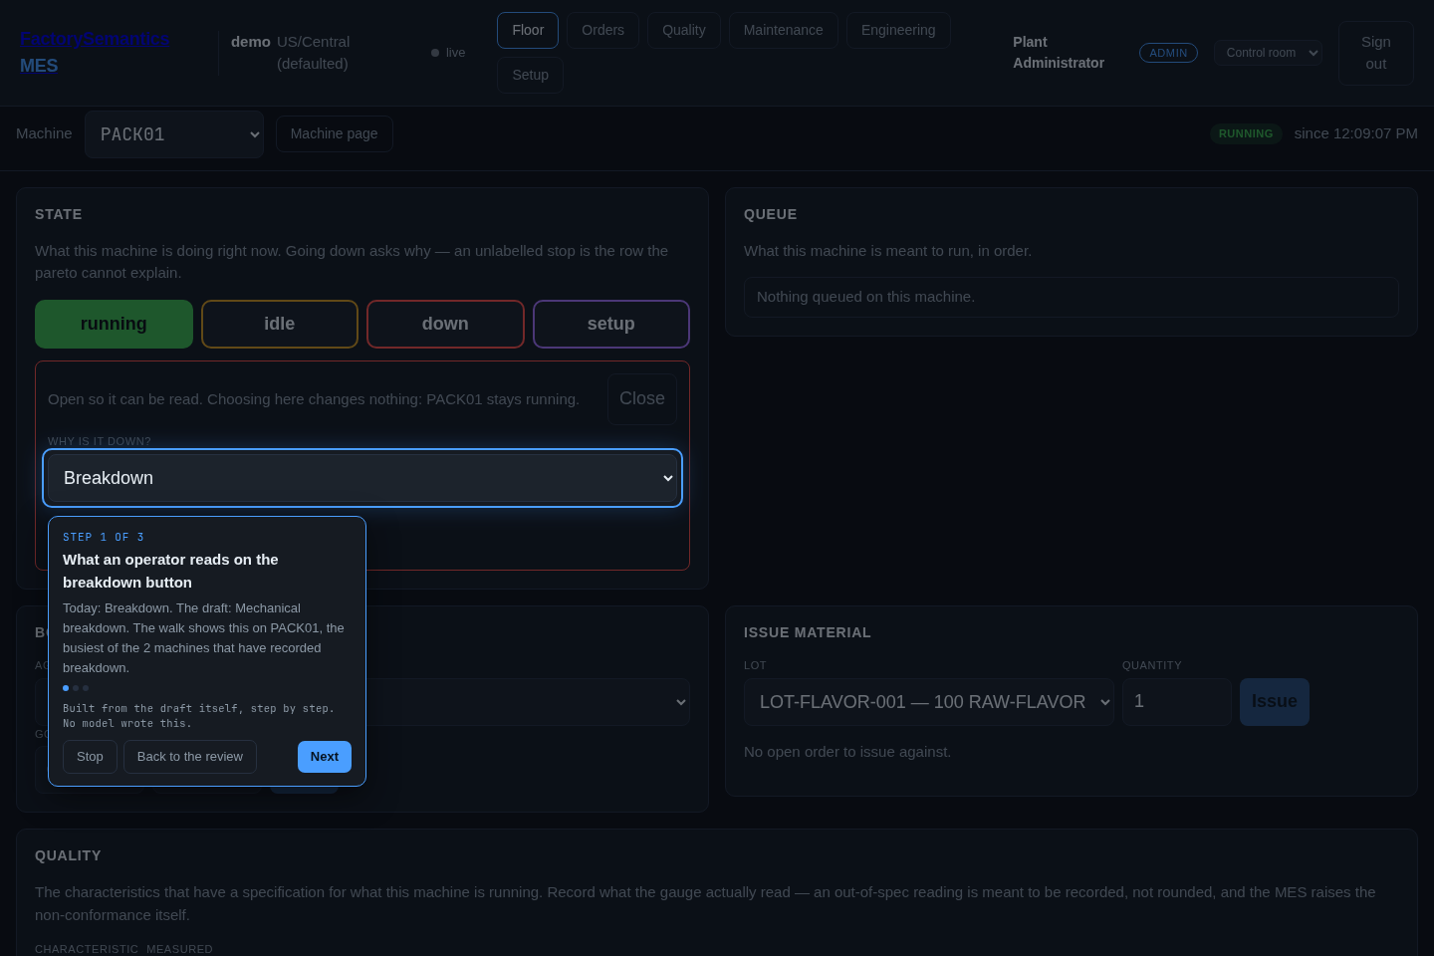This screenshot has width=1434, height=956.
Task: Open the Setup navigation tab under Floor
Action: pyautogui.click(x=531, y=76)
